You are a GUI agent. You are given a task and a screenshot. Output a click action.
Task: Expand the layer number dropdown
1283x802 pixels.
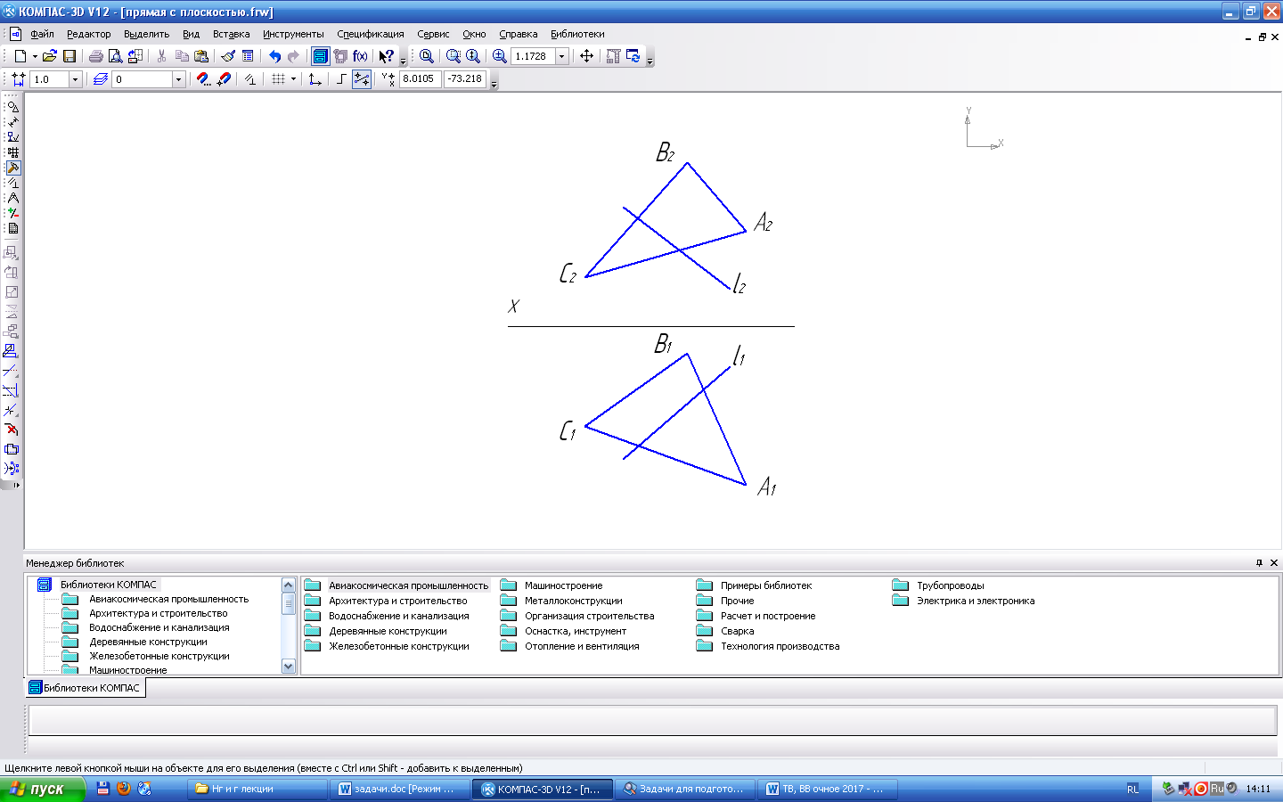click(178, 79)
